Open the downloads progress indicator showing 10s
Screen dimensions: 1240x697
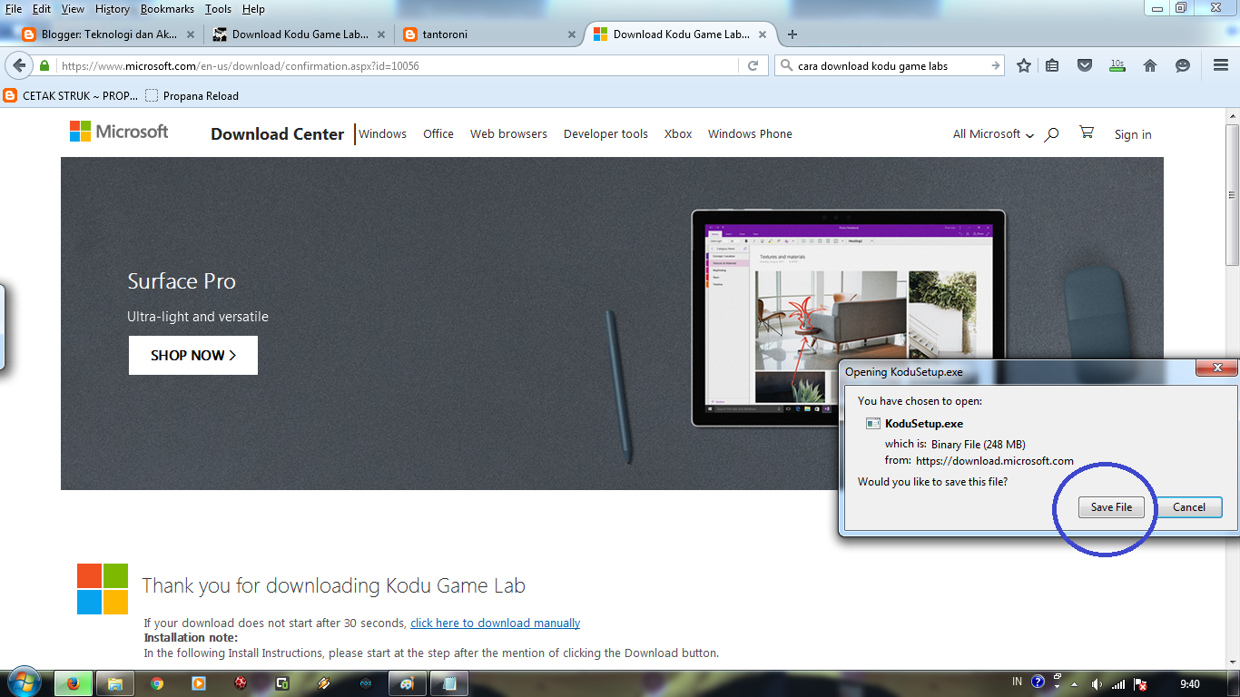[x=1117, y=65]
